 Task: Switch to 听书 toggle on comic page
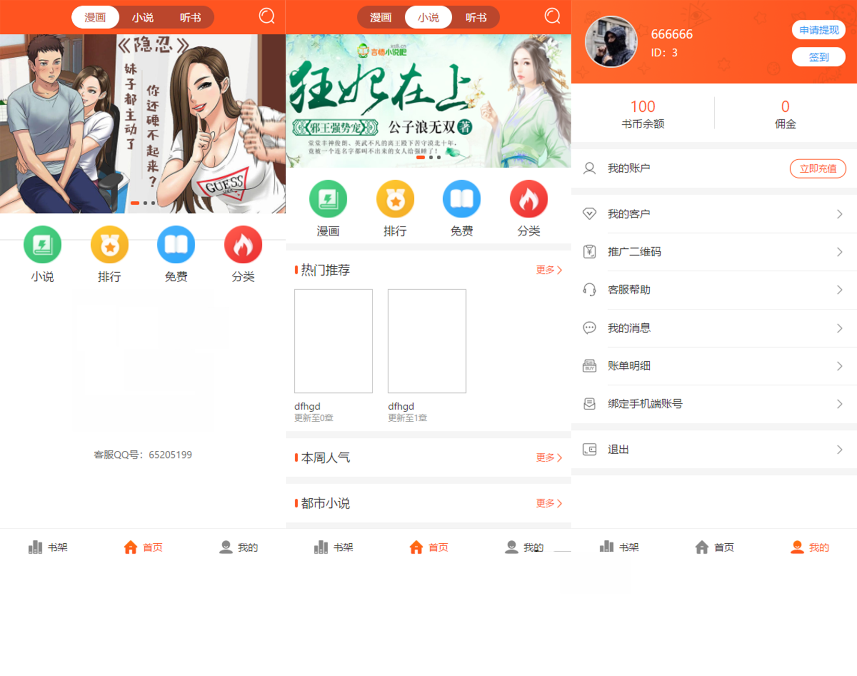(x=190, y=18)
